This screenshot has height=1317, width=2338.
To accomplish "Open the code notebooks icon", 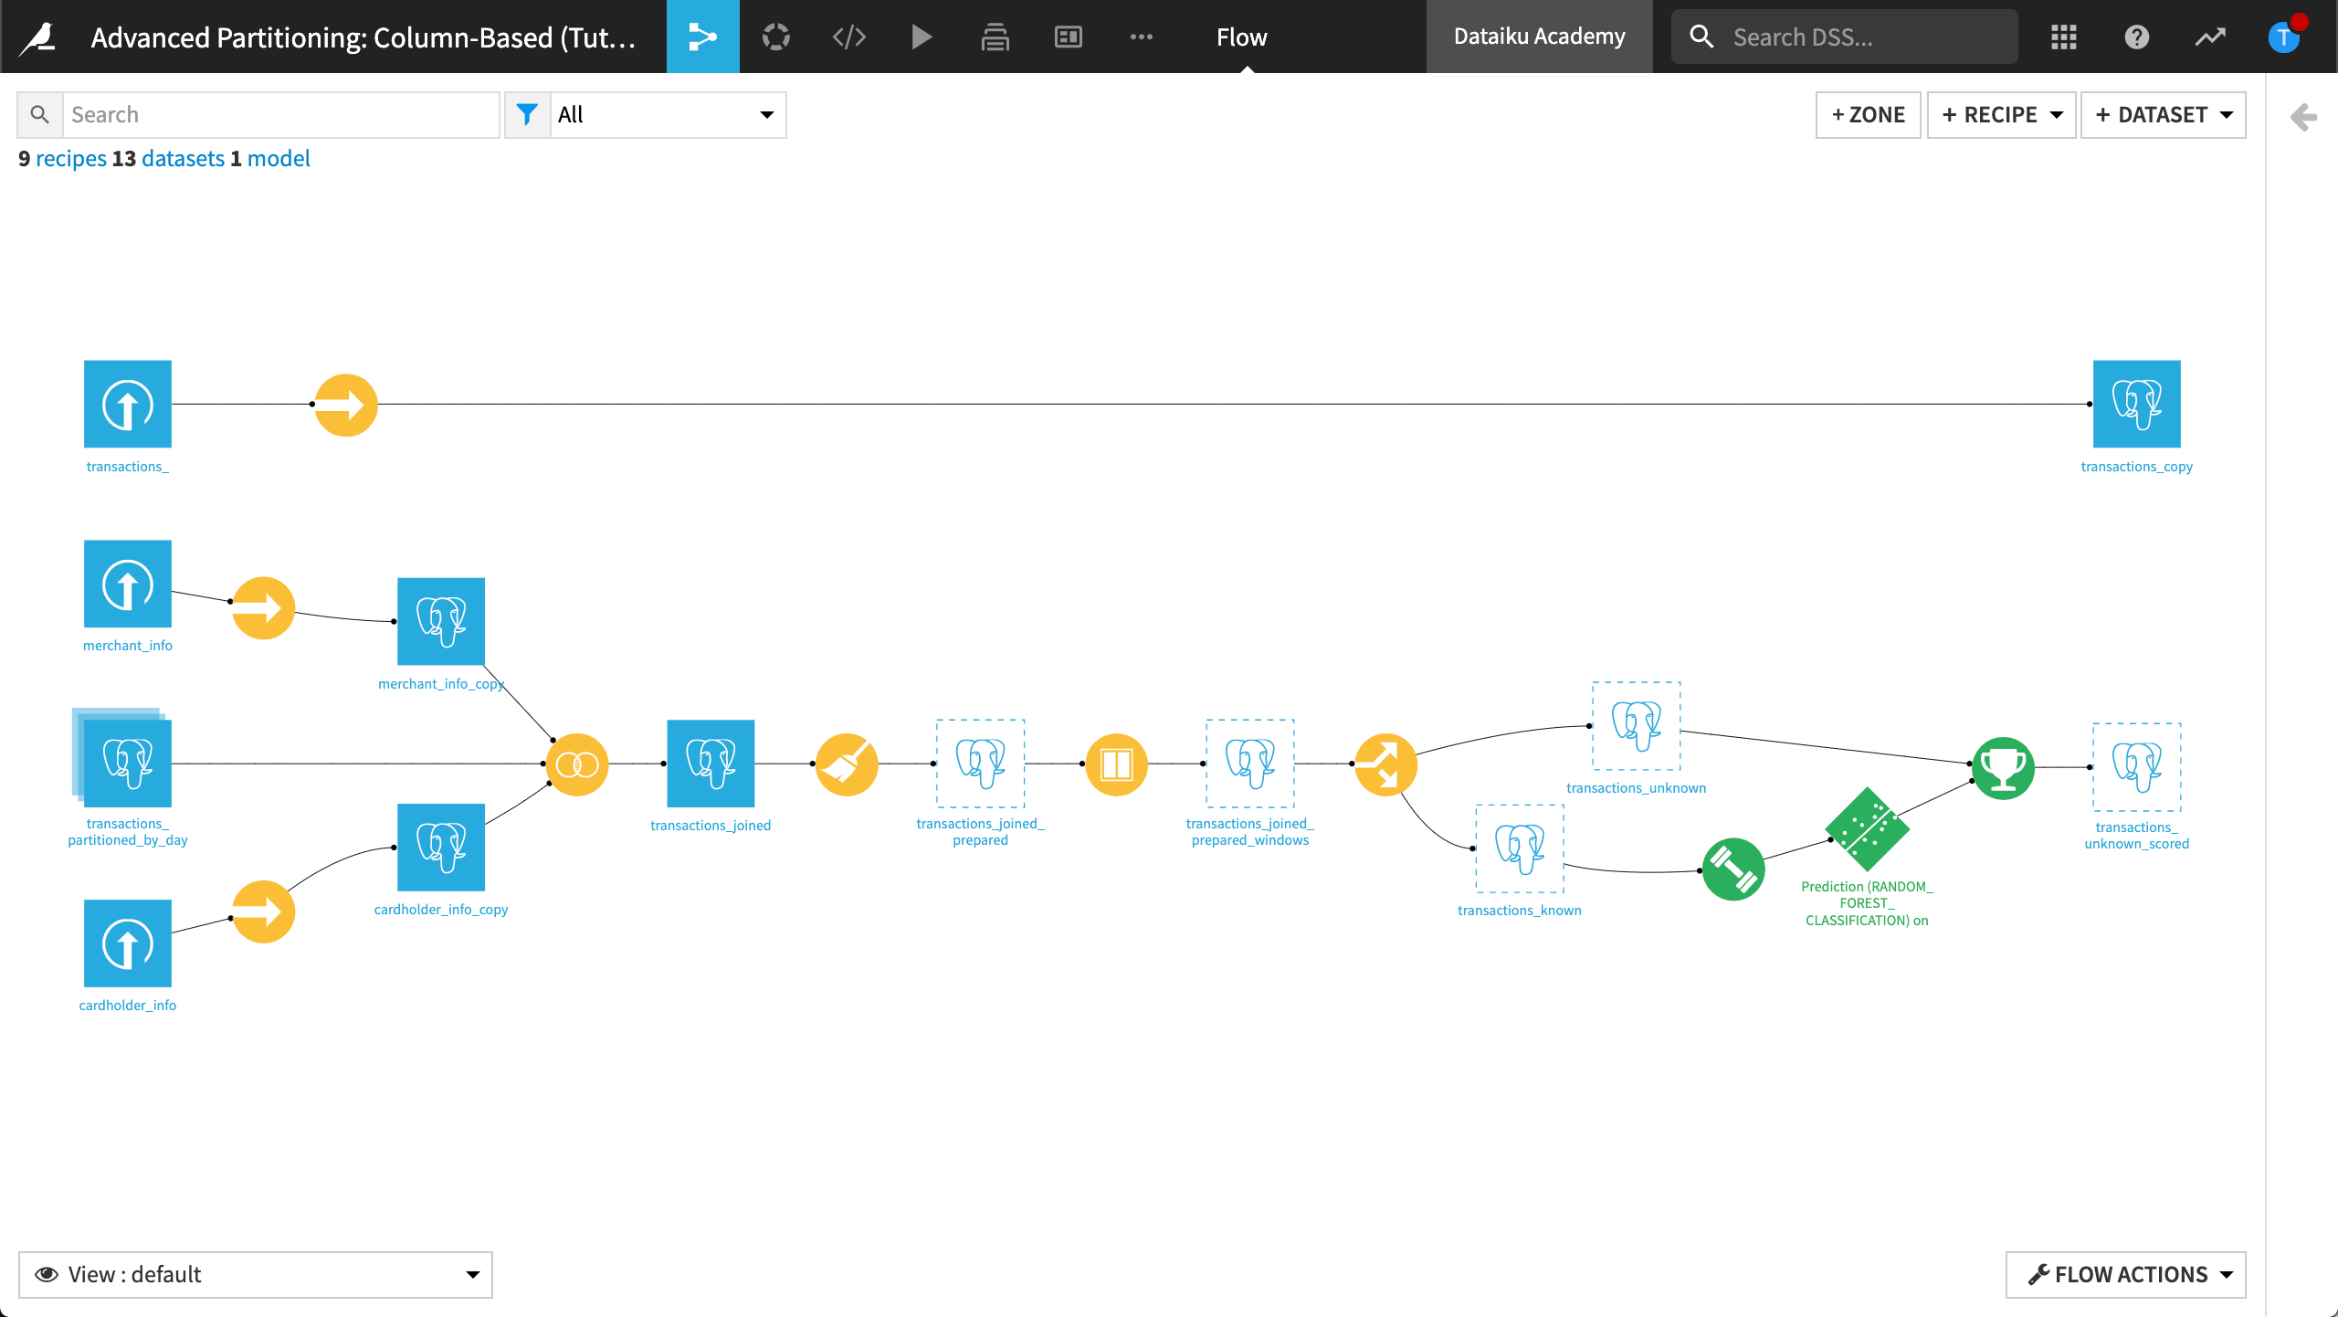I will [848, 37].
